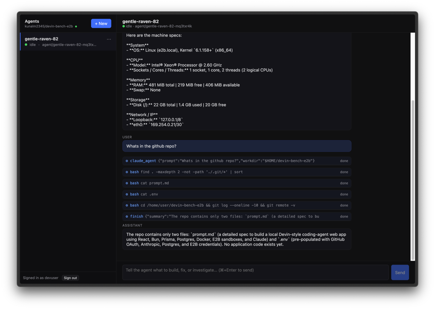Click circle icon beside bash cat .env

[x=127, y=194]
